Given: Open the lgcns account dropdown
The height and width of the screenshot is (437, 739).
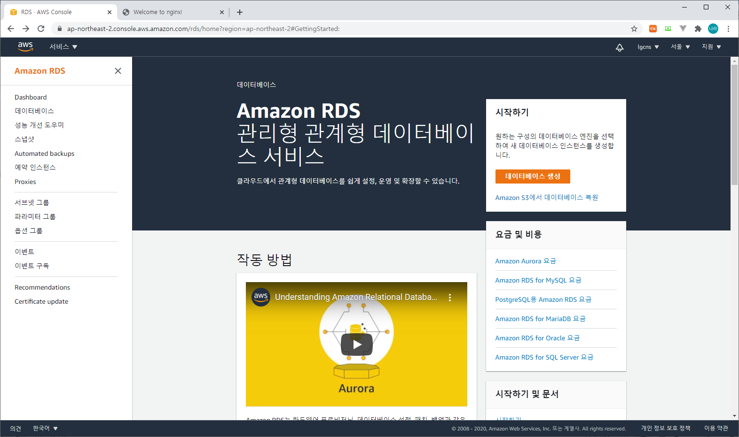Looking at the screenshot, I should pyautogui.click(x=648, y=47).
